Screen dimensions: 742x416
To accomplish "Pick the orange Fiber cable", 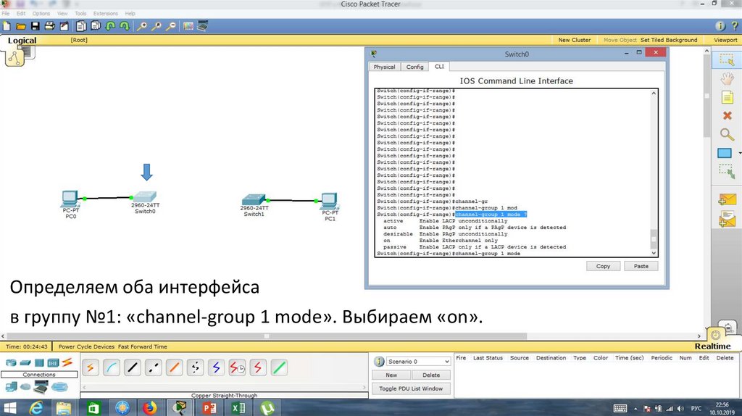I will 174,367.
